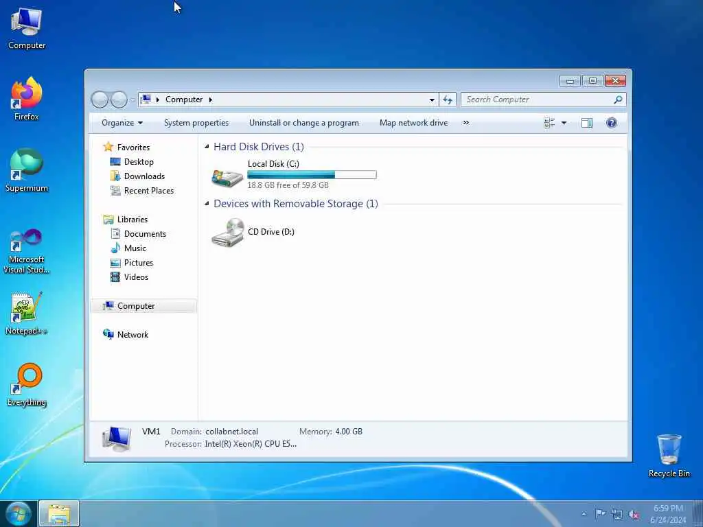
Task: Click the Forward navigation arrow button
Action: click(x=119, y=99)
